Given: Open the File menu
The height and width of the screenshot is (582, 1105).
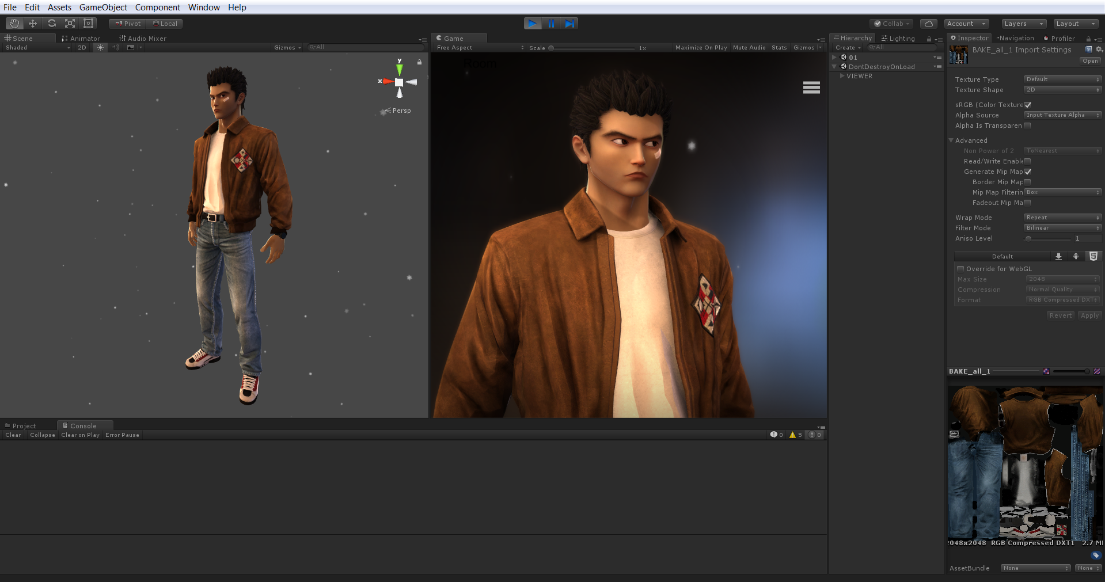Looking at the screenshot, I should (10, 7).
